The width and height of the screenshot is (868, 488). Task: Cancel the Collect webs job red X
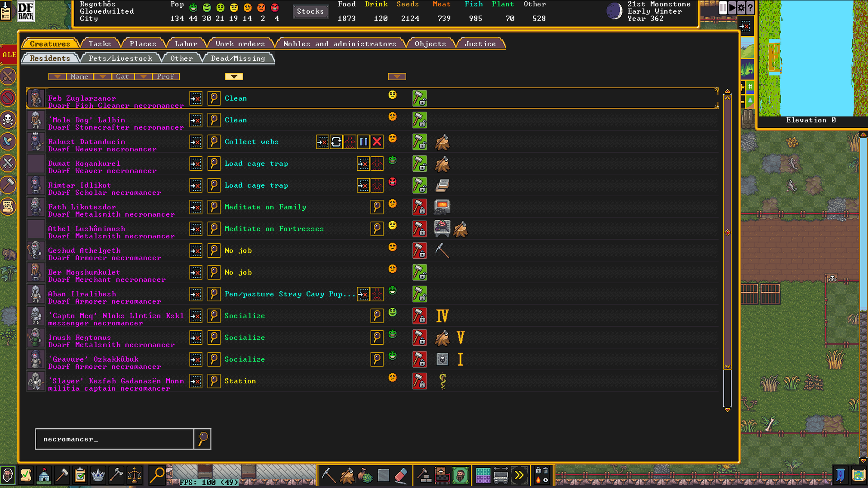pos(377,142)
